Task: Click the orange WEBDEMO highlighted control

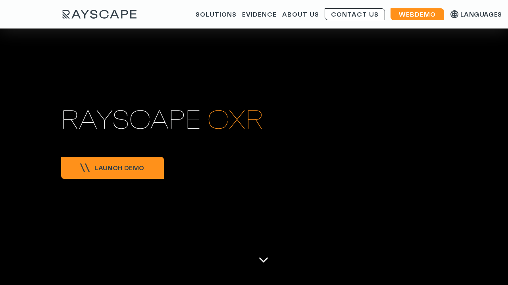Action: (x=417, y=13)
